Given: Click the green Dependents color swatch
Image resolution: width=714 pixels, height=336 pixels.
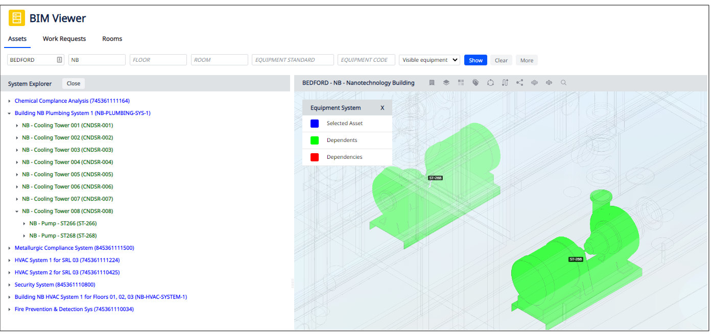Looking at the screenshot, I should 315,140.
